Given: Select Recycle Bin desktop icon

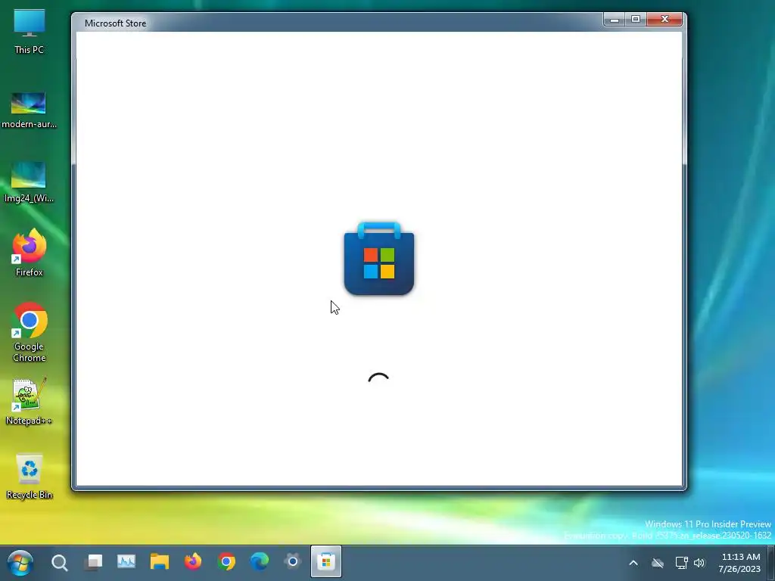Looking at the screenshot, I should coord(30,477).
